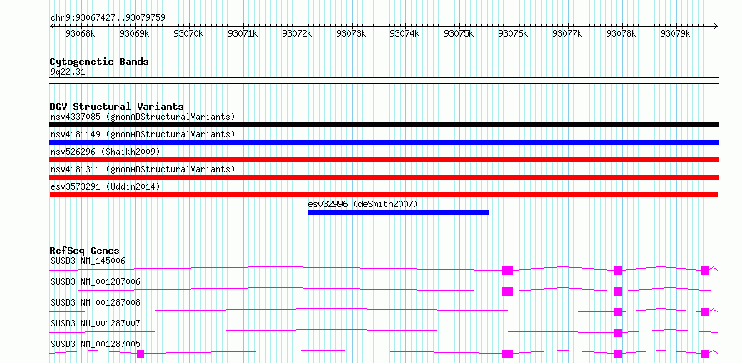The image size is (742, 363).
Task: Click NM_145006 exon near 93078k
Action: click(618, 271)
